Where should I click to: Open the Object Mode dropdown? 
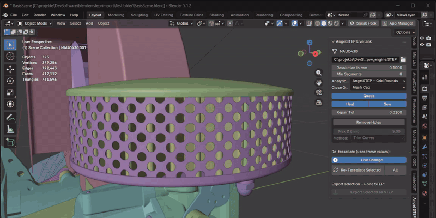(35, 23)
